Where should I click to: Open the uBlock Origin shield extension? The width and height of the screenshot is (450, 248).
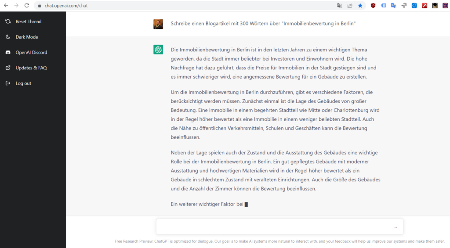[373, 5]
